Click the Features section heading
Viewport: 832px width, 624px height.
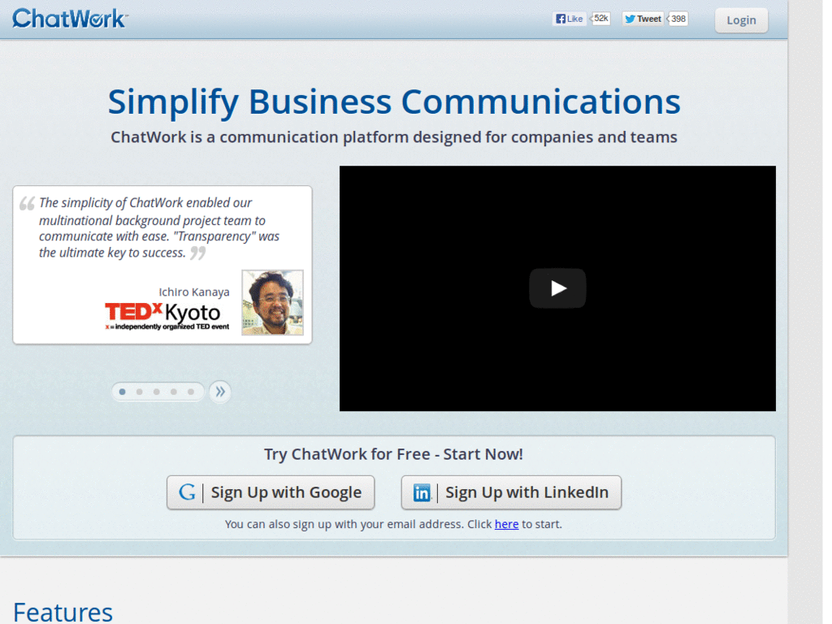coord(63,613)
